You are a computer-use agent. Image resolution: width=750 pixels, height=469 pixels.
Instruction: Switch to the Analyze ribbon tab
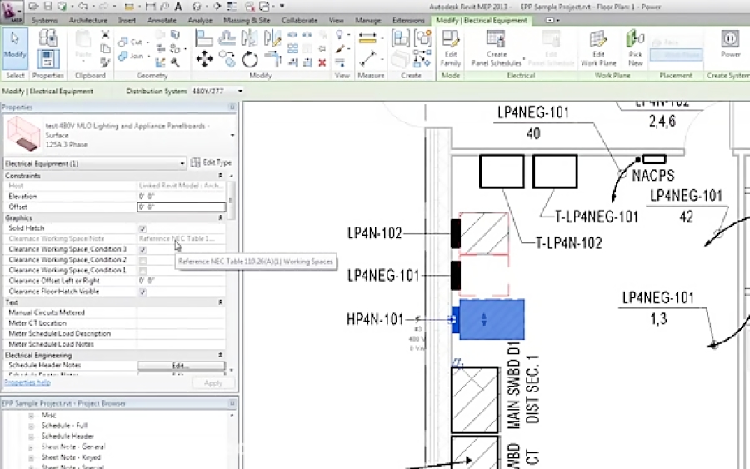click(200, 21)
